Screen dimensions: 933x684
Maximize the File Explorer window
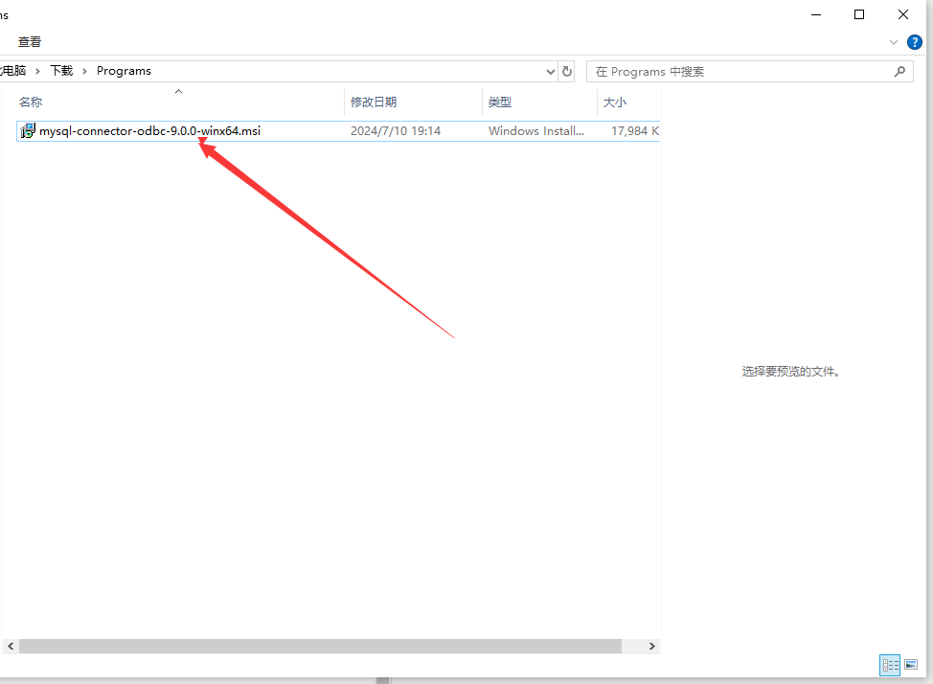[859, 14]
